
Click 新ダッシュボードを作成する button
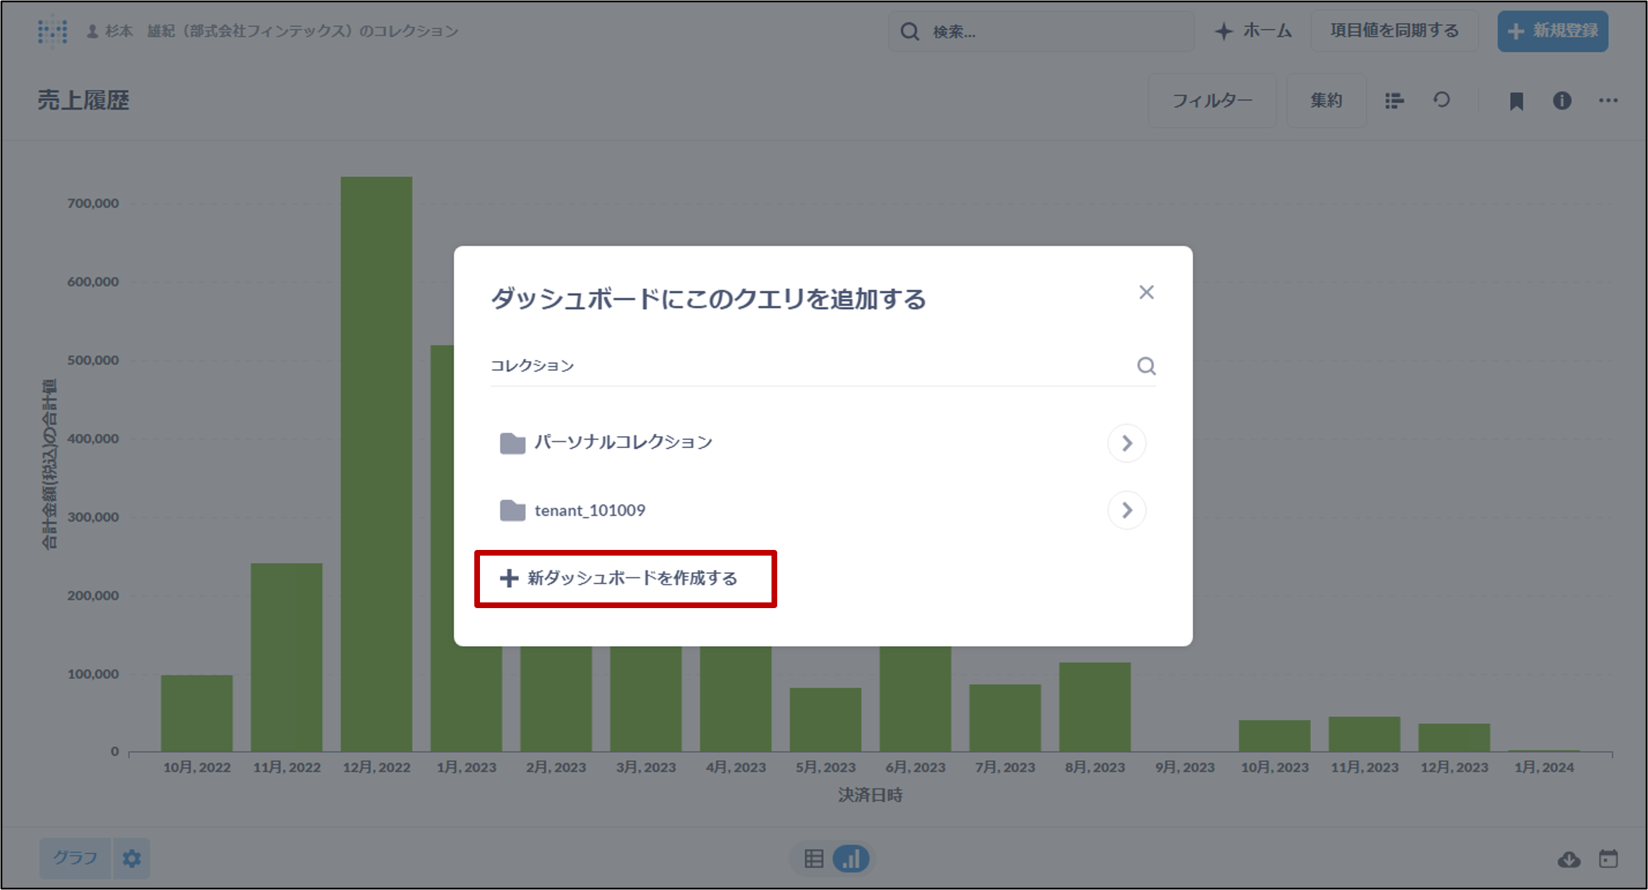click(x=625, y=578)
